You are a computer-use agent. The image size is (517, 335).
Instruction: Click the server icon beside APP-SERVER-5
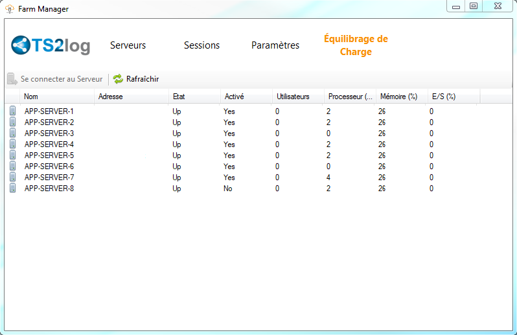[12, 156]
